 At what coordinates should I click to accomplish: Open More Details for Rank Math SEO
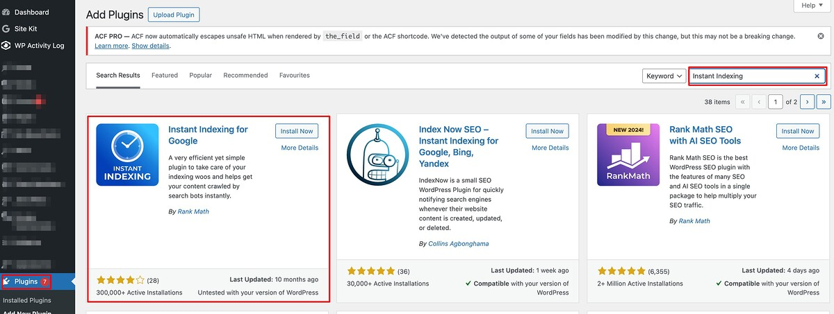800,148
